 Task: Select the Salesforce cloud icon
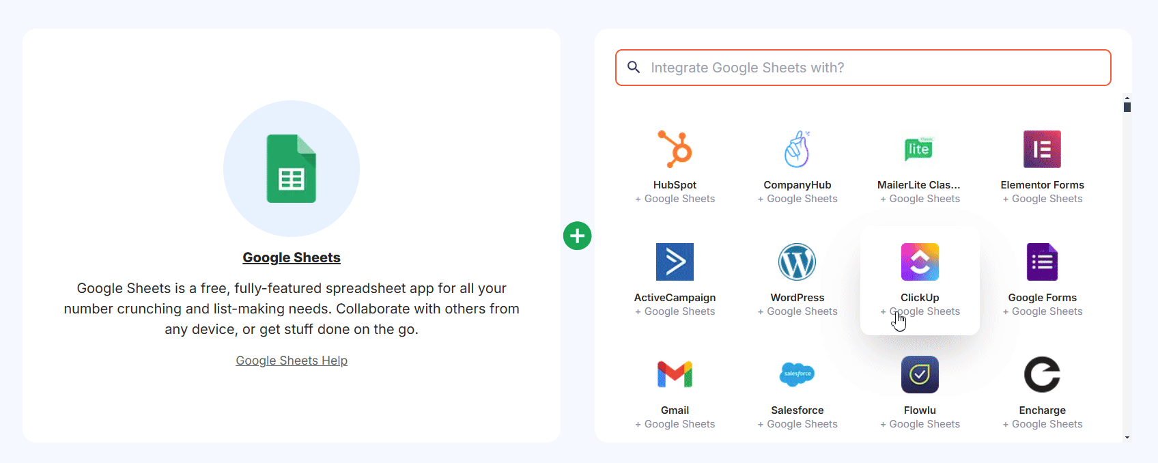[797, 374]
